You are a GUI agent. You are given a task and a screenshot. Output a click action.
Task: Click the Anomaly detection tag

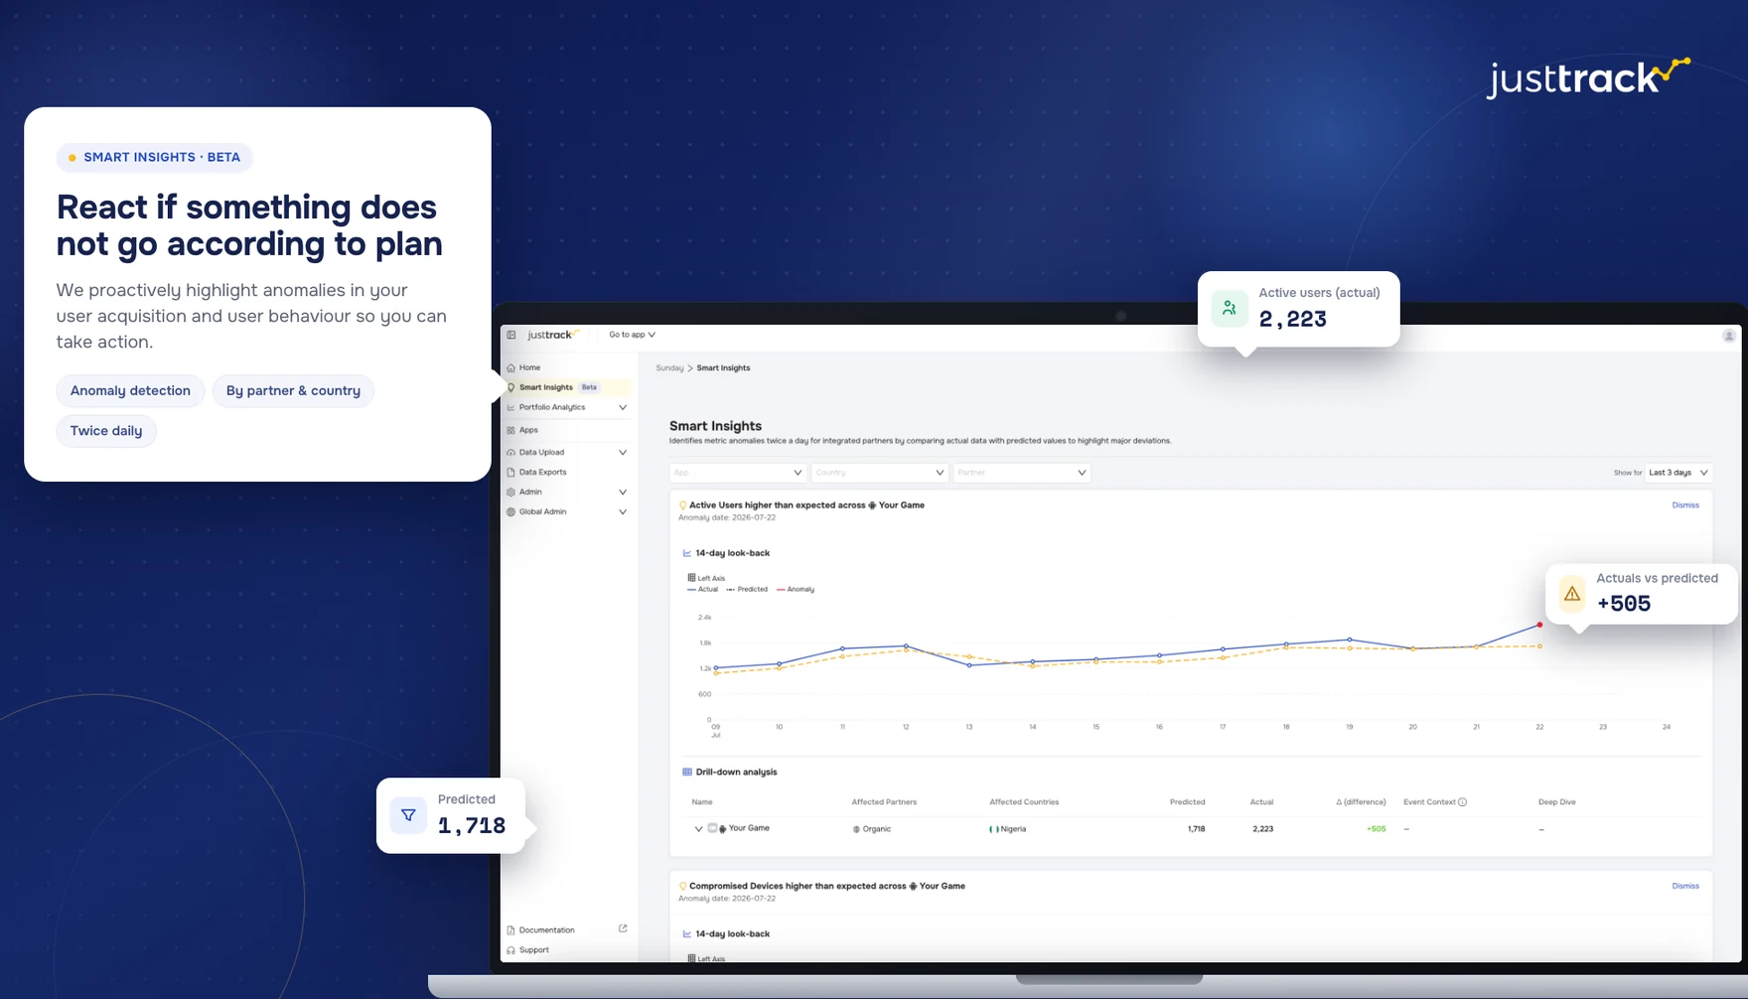pyautogui.click(x=130, y=390)
